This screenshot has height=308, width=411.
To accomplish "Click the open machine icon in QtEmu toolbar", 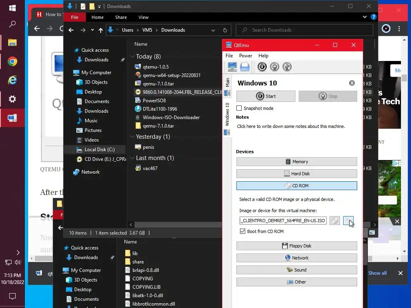I will click(x=245, y=67).
